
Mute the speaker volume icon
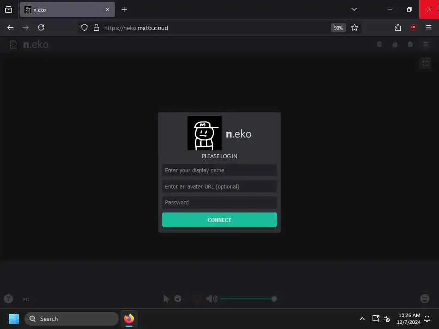(x=212, y=299)
